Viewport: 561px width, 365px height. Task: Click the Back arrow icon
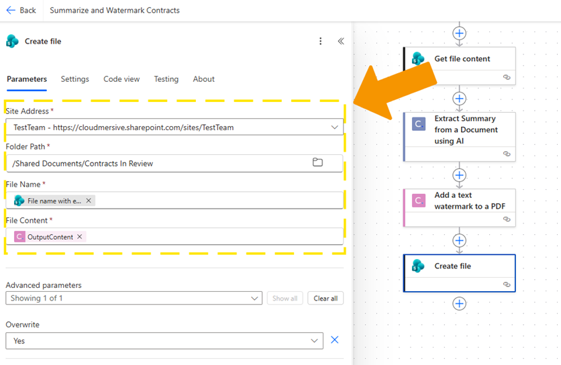pos(11,10)
